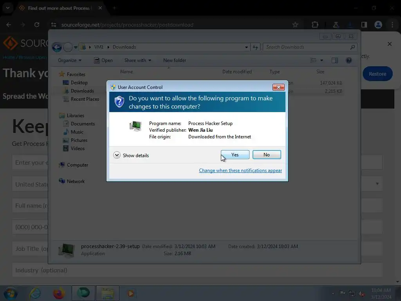Click the UAC blue shield question icon
The image size is (401, 301).
tap(119, 102)
